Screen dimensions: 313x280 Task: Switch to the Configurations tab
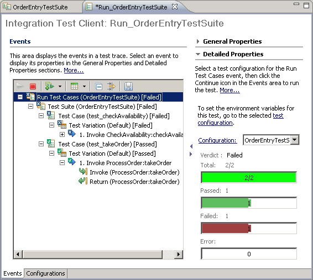(x=45, y=273)
